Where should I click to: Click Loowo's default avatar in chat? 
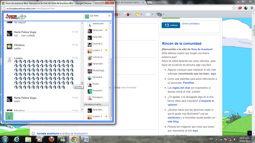tap(10, 60)
